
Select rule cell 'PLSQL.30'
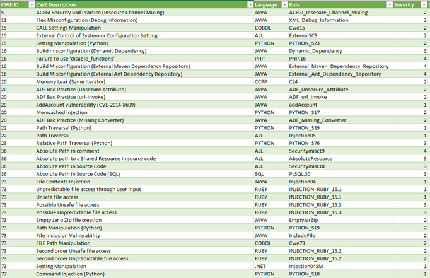point(340,174)
